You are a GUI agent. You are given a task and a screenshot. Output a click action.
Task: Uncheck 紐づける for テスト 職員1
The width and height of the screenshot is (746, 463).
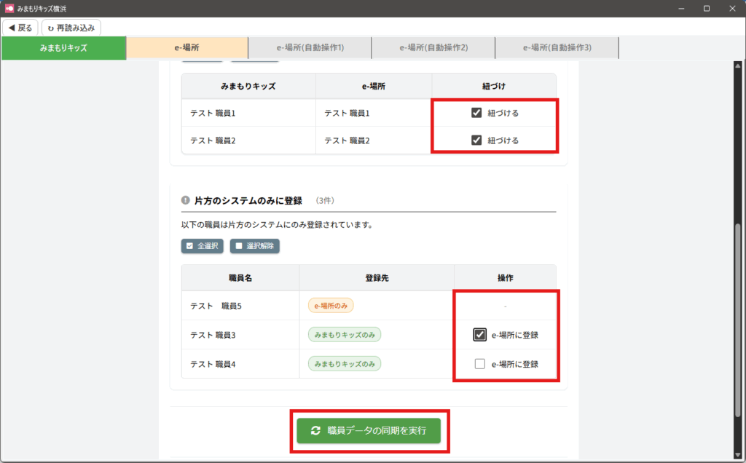click(x=477, y=113)
